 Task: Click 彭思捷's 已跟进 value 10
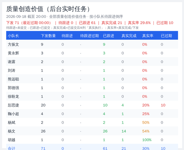(105, 105)
